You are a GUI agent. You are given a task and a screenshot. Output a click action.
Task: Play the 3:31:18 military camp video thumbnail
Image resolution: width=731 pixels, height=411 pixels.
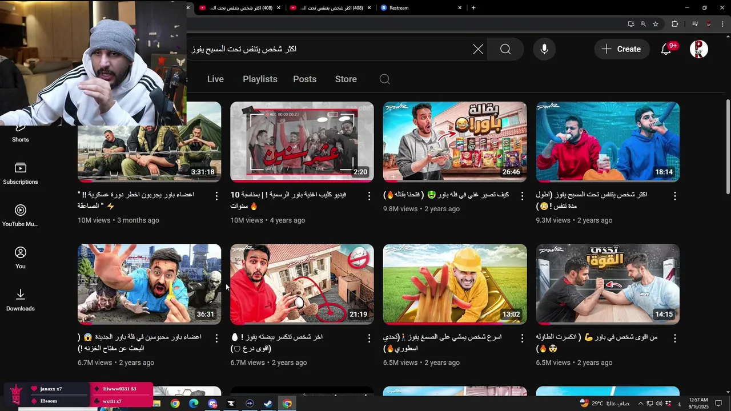tap(149, 142)
